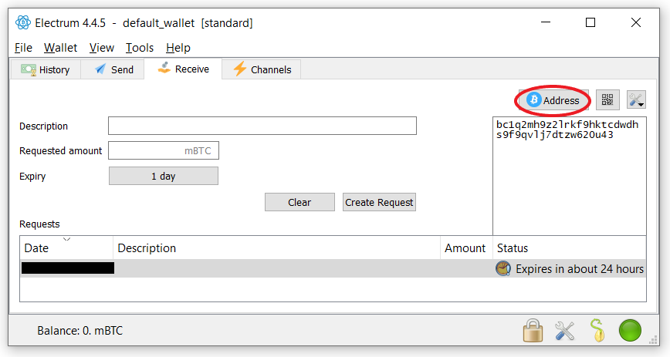Switch to the Send tab
Viewport: 670px width, 357px height.
point(113,69)
